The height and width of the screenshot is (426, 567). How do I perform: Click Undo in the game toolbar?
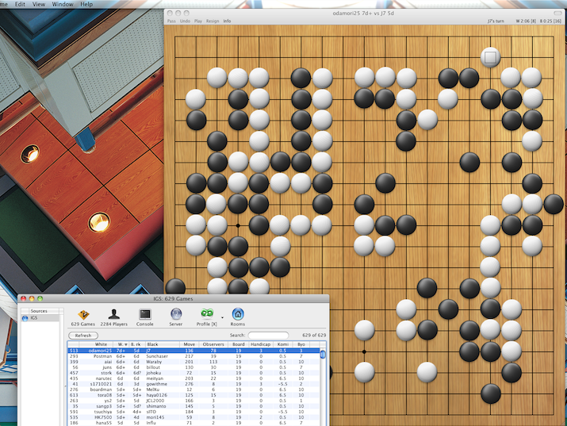(185, 21)
